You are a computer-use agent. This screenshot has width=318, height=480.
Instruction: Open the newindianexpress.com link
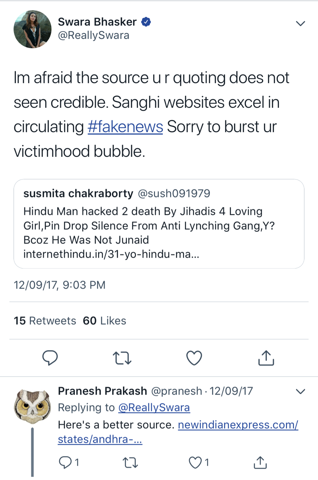pyautogui.click(x=238, y=425)
